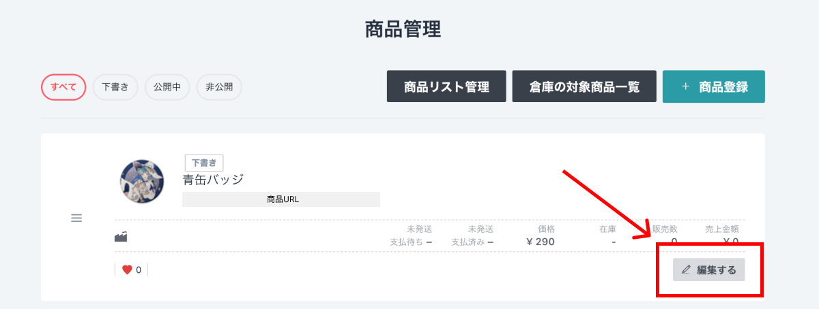Click the 下書き status badge on product
The width and height of the screenshot is (819, 309).
coord(204,163)
